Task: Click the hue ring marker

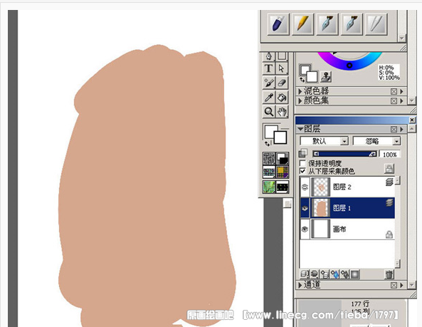Action: click(x=349, y=66)
